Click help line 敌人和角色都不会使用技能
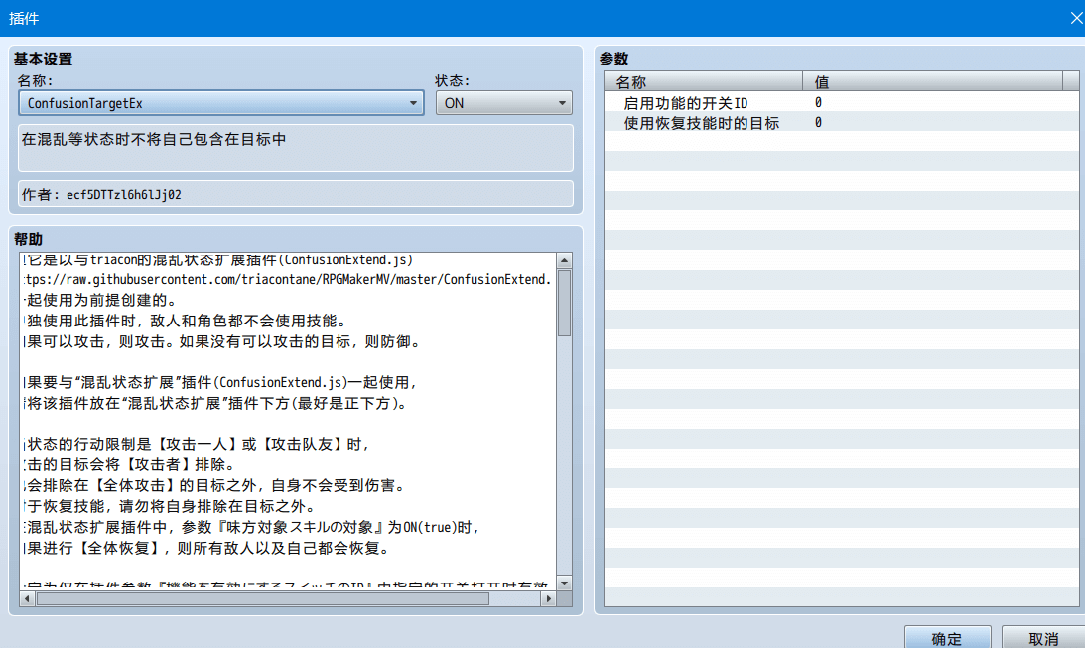Image resolution: width=1085 pixels, height=648 pixels. 186,321
